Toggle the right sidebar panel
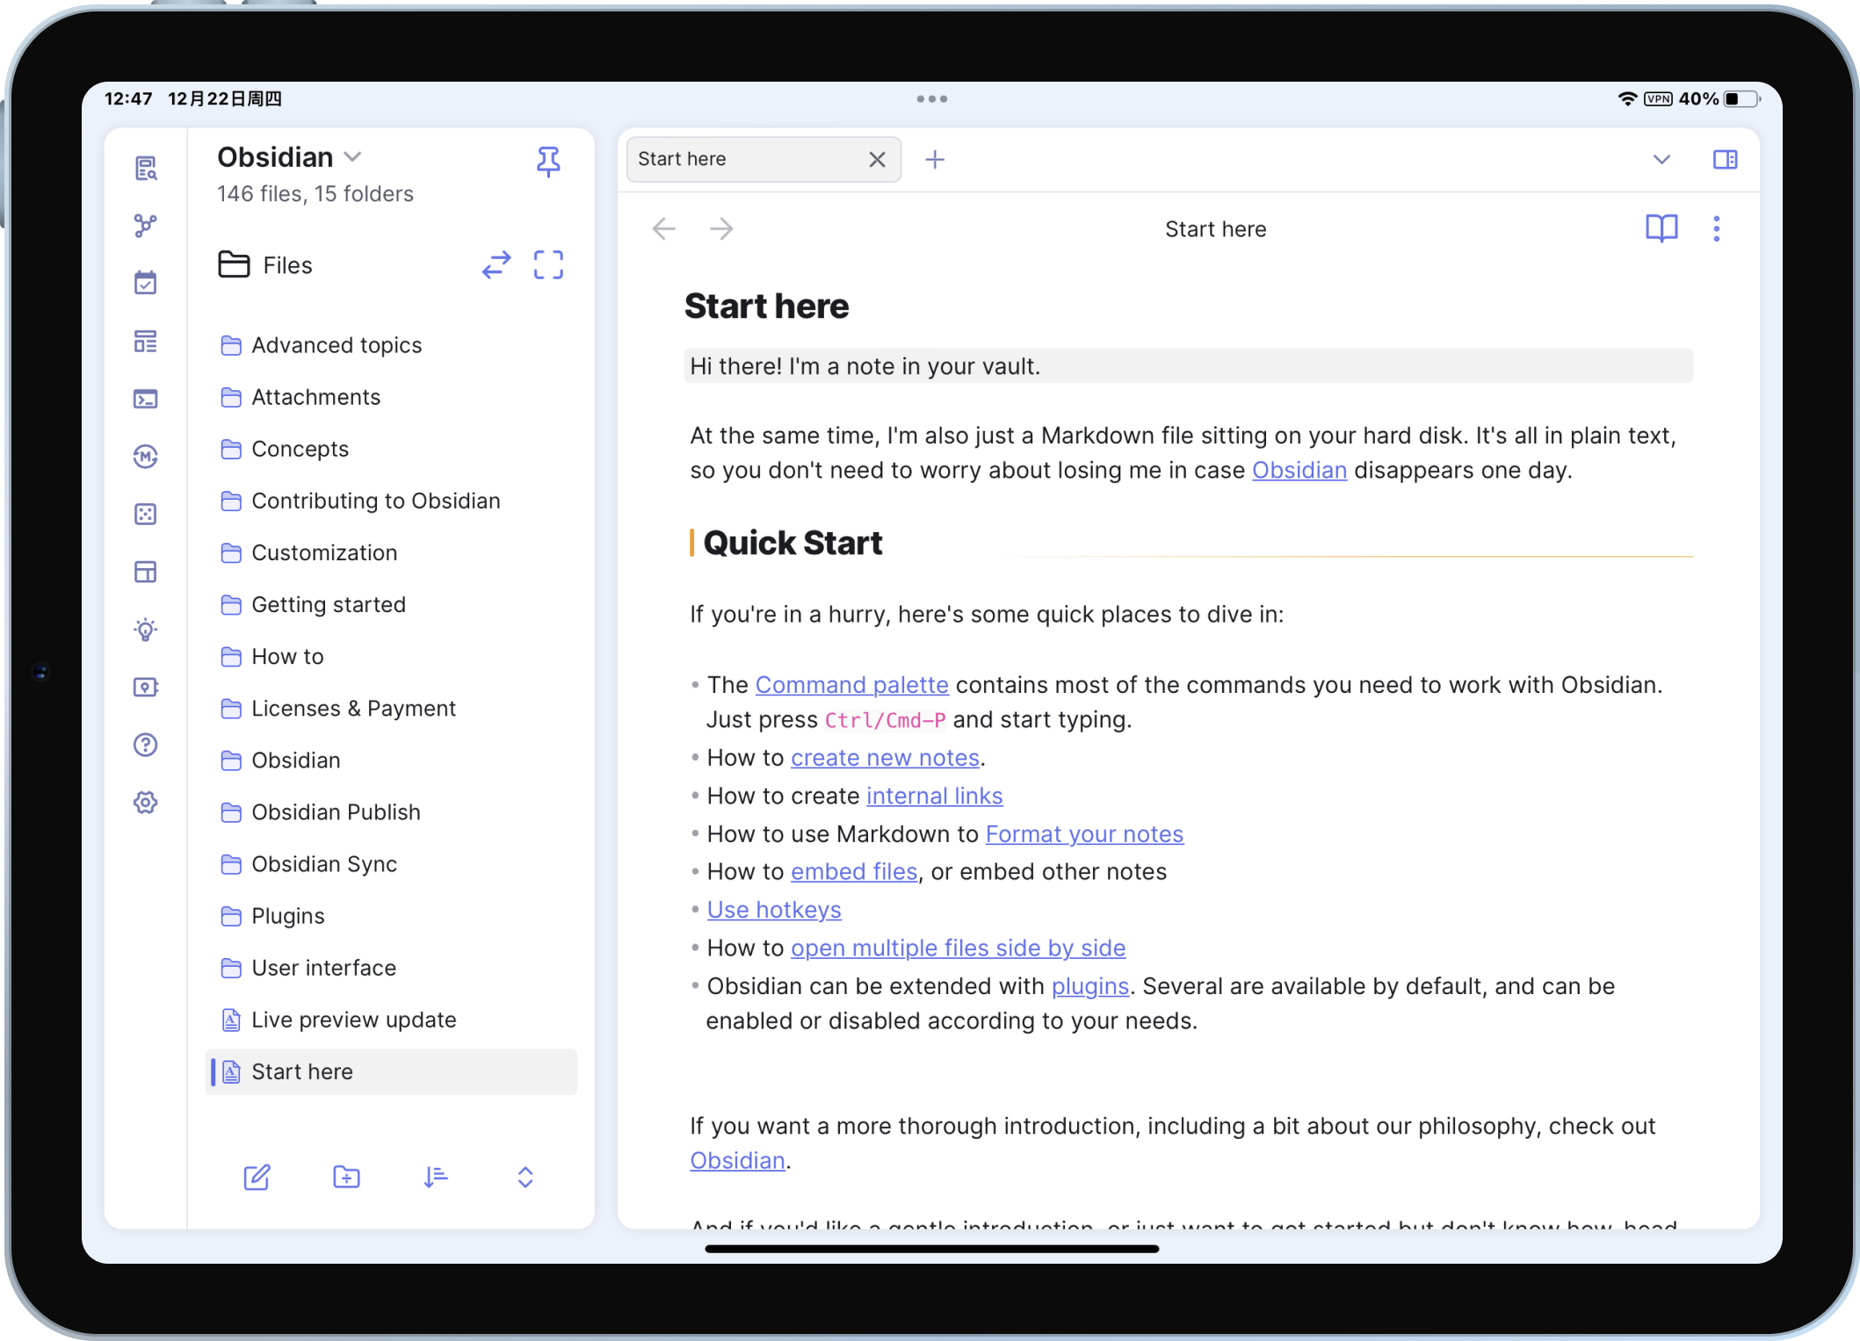Screen dimensions: 1860x1341 1725,160
